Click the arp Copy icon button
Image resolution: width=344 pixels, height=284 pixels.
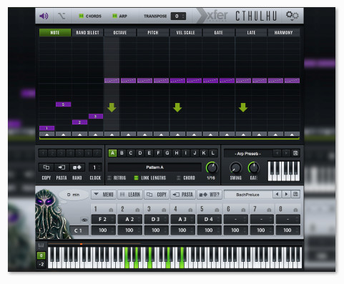click(46, 167)
